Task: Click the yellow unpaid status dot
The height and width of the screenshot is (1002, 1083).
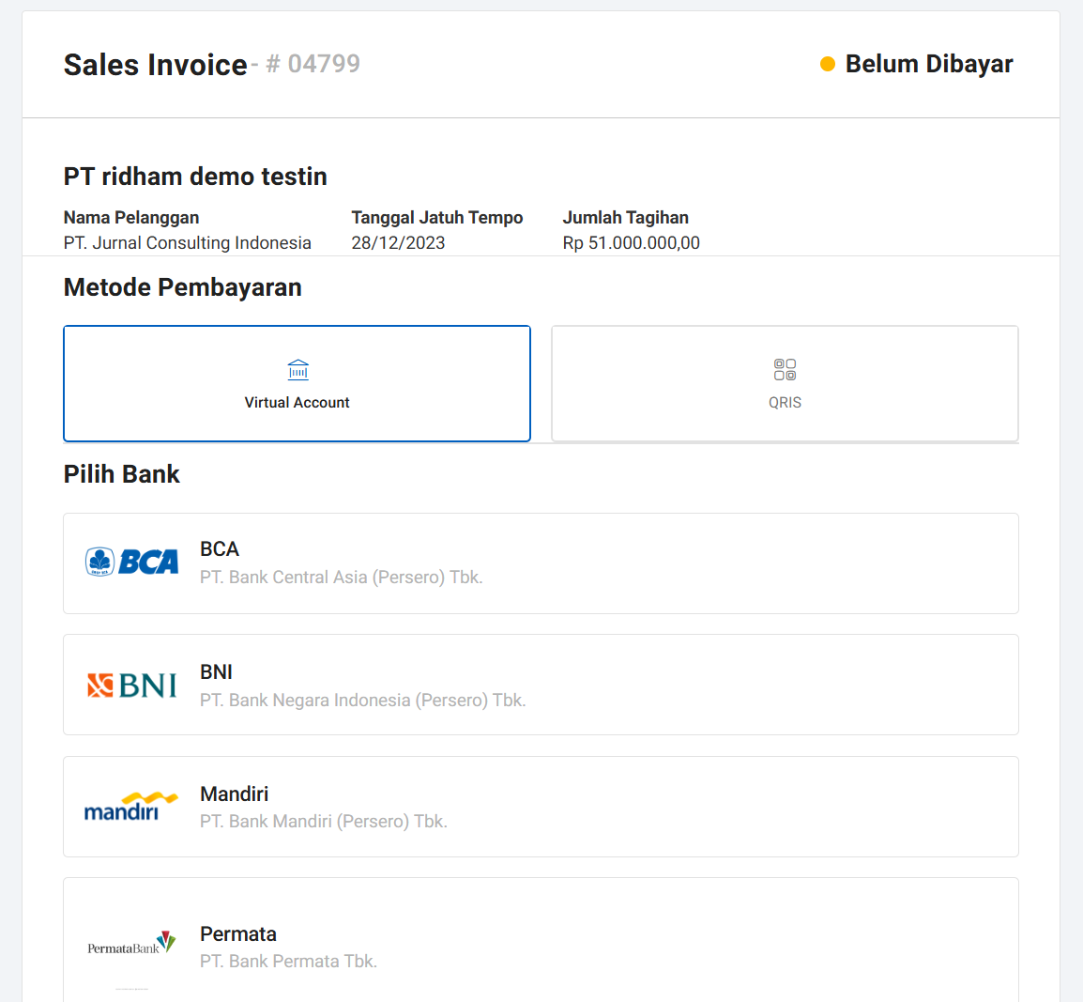Action: 828,64
